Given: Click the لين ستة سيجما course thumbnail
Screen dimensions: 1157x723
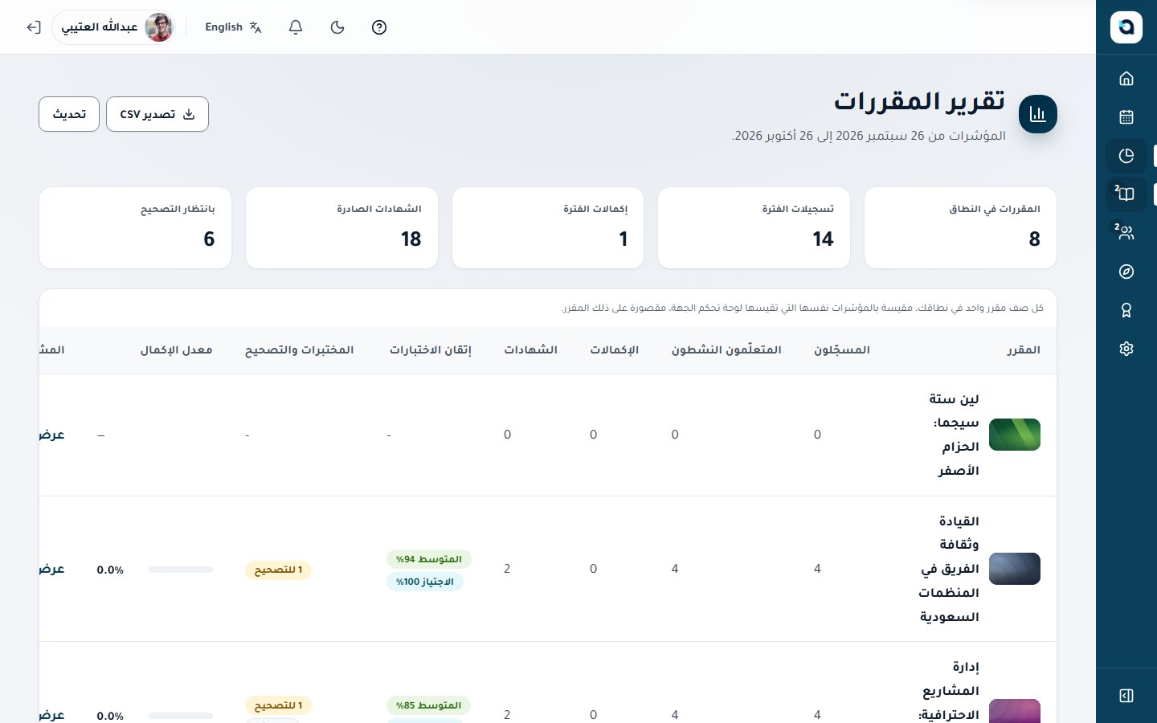Looking at the screenshot, I should click(x=1015, y=435).
